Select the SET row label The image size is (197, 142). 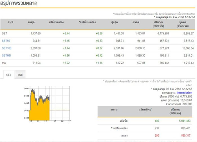(x=5, y=34)
